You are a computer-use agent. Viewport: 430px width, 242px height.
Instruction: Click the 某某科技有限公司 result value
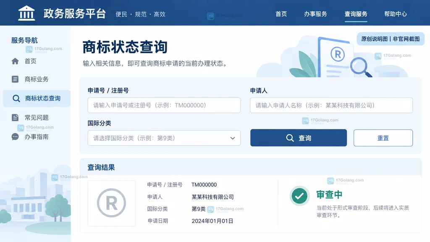pyautogui.click(x=212, y=197)
